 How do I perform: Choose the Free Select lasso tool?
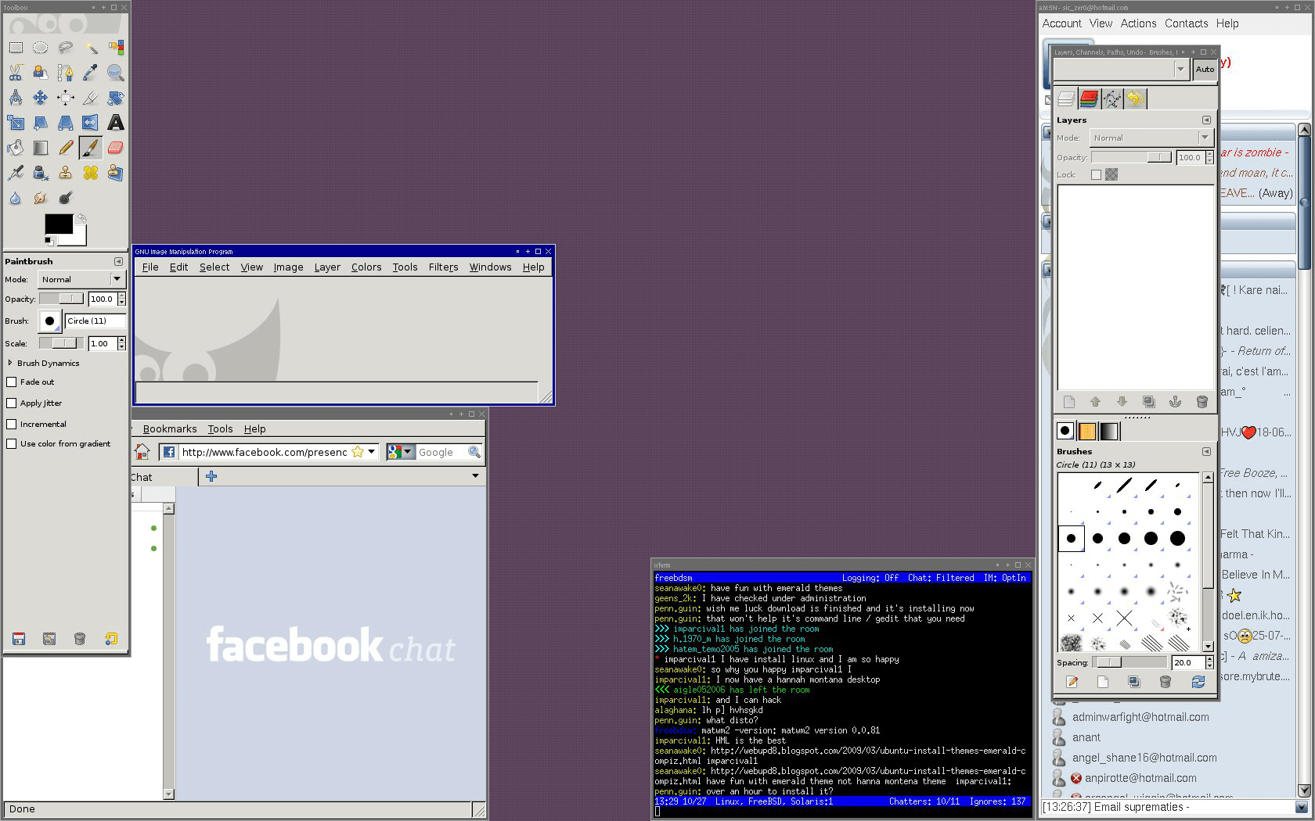pos(66,48)
